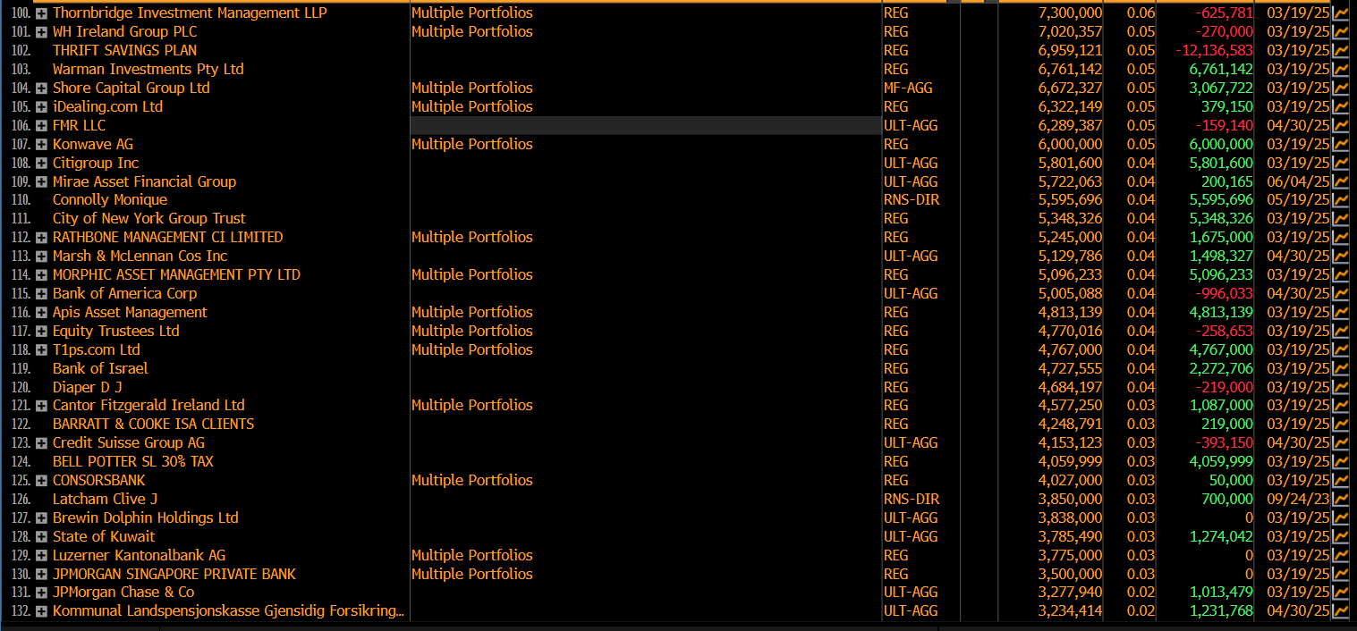The width and height of the screenshot is (1357, 631).
Task: Open chart icon for Cantor Fitzgerald Ireland row
Action: (x=1340, y=405)
